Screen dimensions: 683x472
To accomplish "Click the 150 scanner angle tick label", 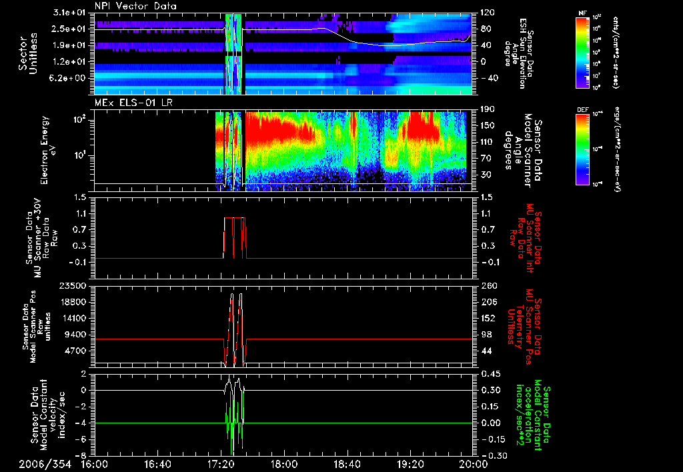I will 488,126.
